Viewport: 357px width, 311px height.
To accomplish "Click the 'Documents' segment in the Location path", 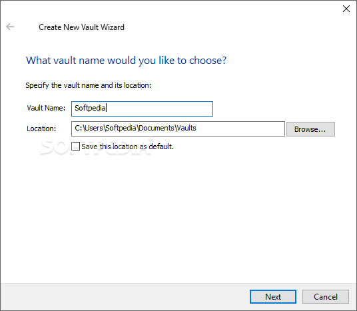I will 156,128.
